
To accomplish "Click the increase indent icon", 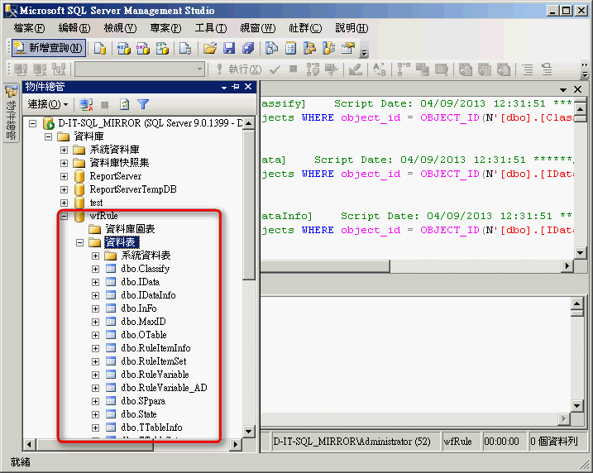I will click(528, 69).
